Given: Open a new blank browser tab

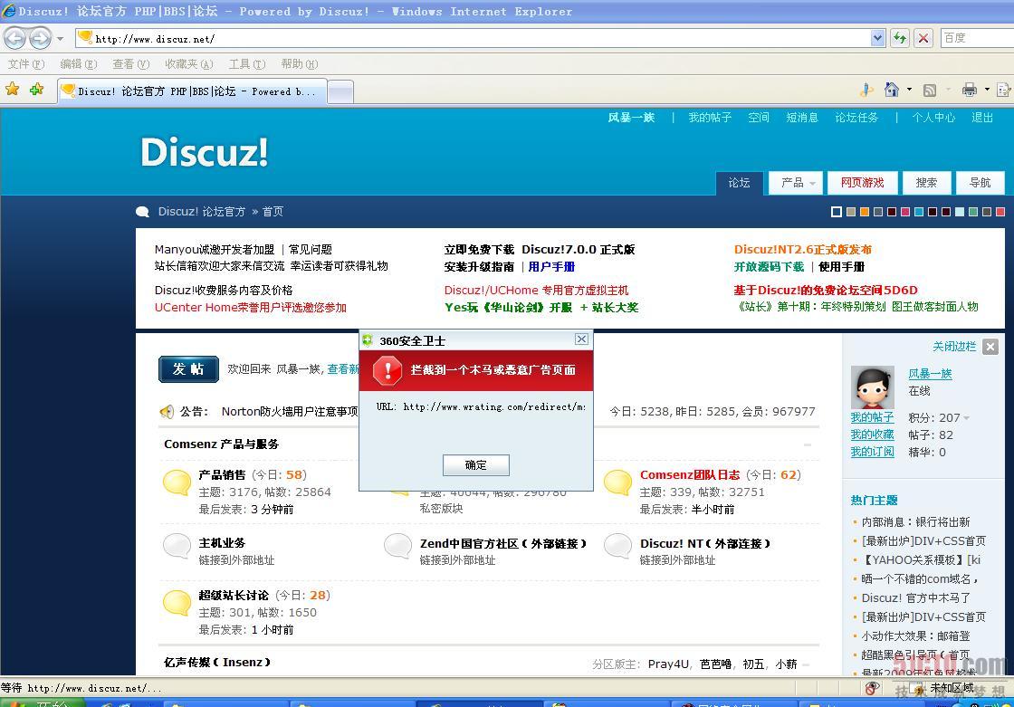Looking at the screenshot, I should (340, 91).
